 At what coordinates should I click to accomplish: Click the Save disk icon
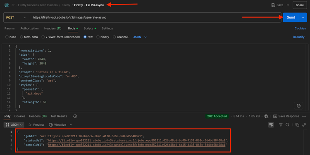[273, 5]
